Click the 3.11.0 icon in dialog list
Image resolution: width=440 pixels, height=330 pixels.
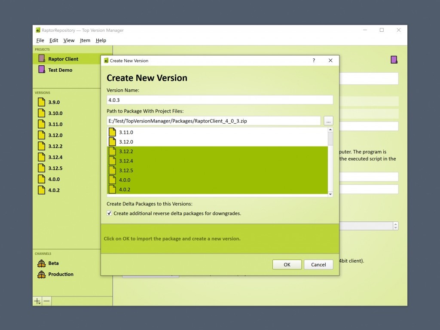(x=112, y=132)
